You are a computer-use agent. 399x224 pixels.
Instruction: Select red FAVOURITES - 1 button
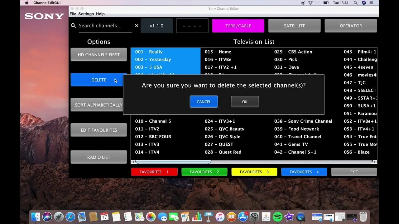pos(154,172)
